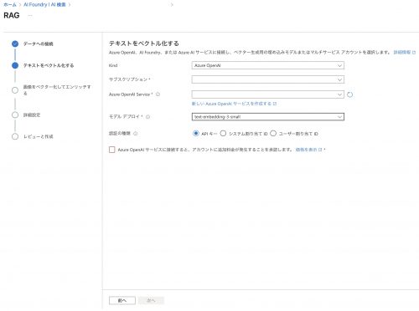
Task: Select the テキストをベクトル化する wizard step
Action: tap(49, 65)
